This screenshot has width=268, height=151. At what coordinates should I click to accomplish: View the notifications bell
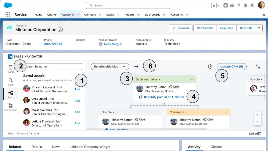click(252, 5)
